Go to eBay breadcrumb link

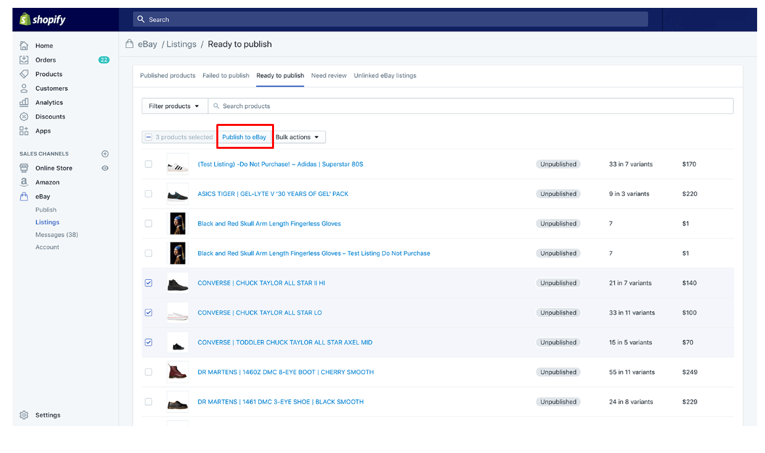pos(147,44)
